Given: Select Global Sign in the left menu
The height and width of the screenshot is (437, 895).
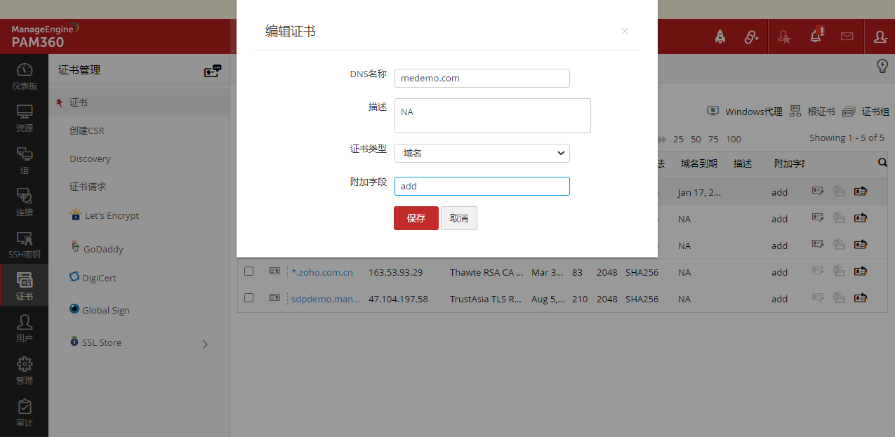Looking at the screenshot, I should [x=106, y=310].
